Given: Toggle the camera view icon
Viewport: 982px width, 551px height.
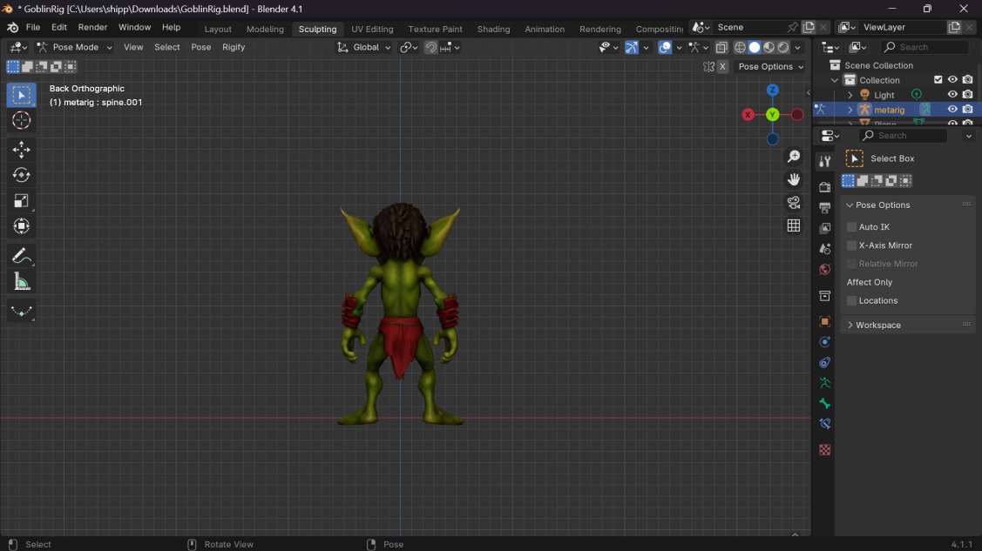Looking at the screenshot, I should pyautogui.click(x=794, y=203).
